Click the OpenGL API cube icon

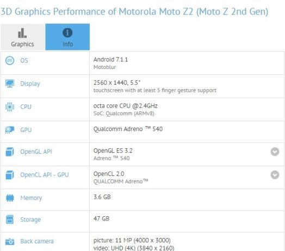point(10,152)
